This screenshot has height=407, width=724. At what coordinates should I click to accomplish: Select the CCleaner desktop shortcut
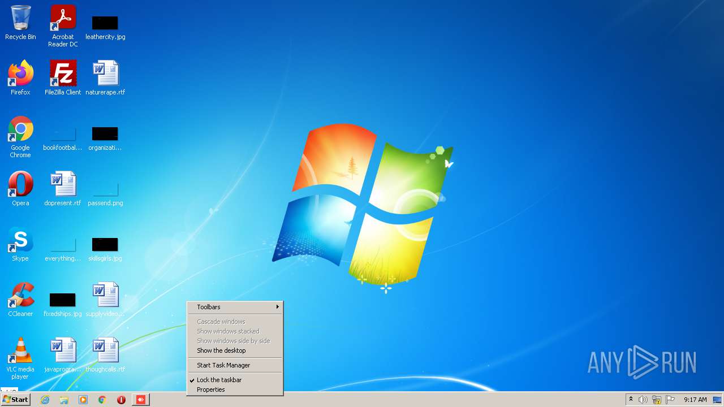(x=20, y=300)
